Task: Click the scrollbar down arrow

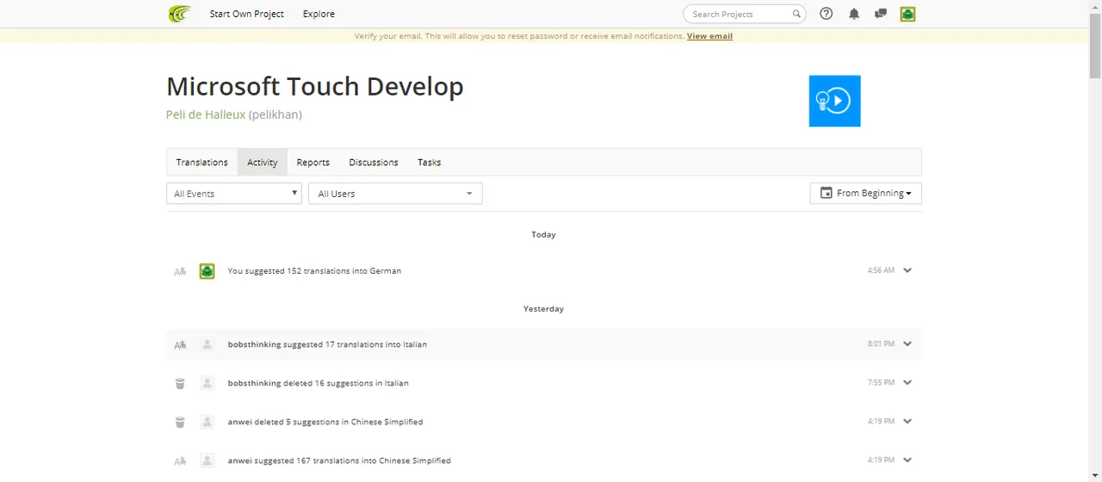Action: [x=1095, y=475]
